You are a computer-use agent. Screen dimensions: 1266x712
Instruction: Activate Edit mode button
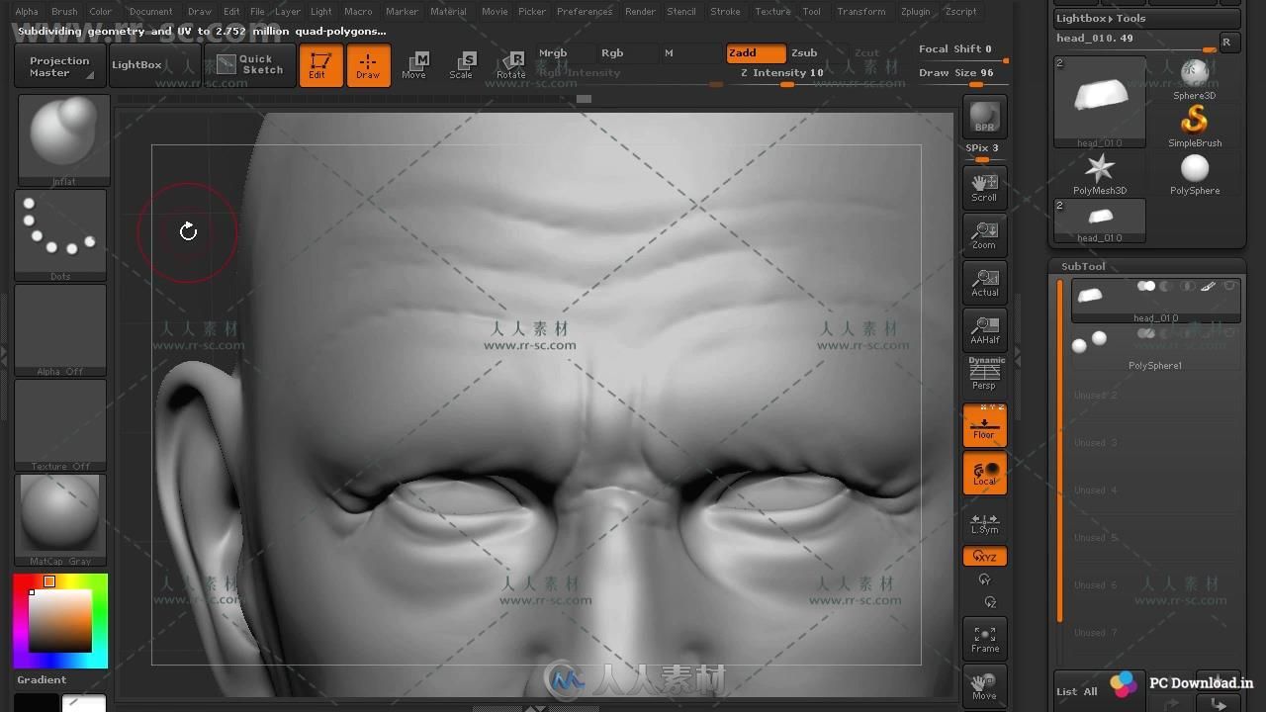tap(320, 65)
